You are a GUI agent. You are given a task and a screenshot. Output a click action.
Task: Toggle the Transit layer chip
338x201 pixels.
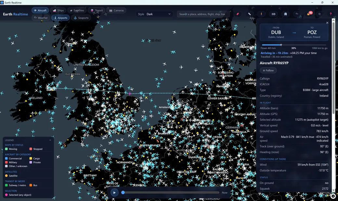[x=97, y=10]
